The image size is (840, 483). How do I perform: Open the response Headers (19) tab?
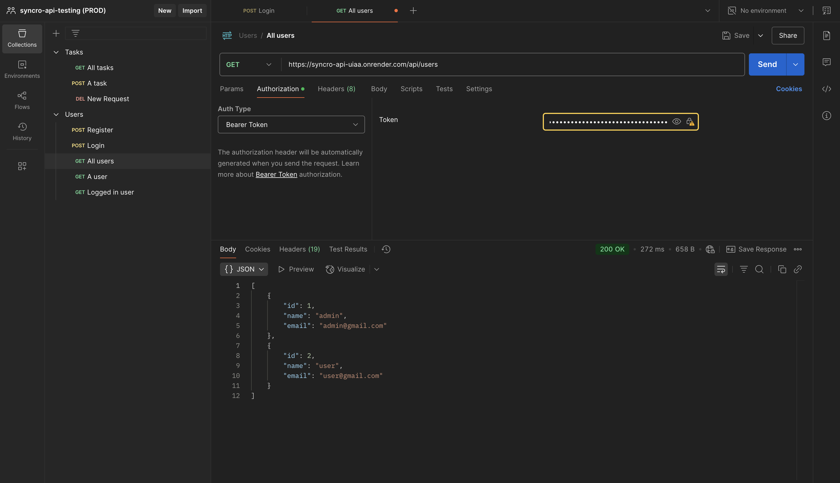point(299,249)
